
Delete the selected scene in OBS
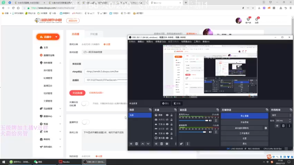pos(136,144)
